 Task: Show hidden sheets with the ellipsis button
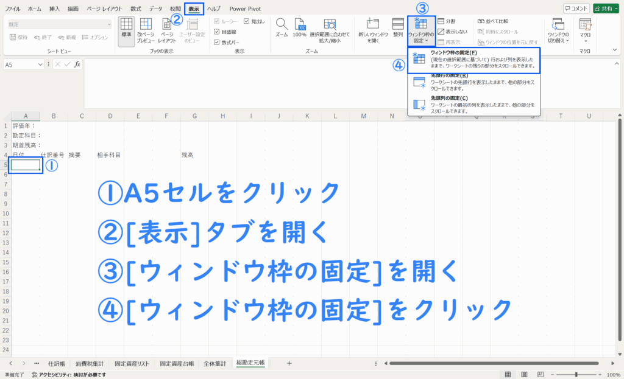(37, 363)
